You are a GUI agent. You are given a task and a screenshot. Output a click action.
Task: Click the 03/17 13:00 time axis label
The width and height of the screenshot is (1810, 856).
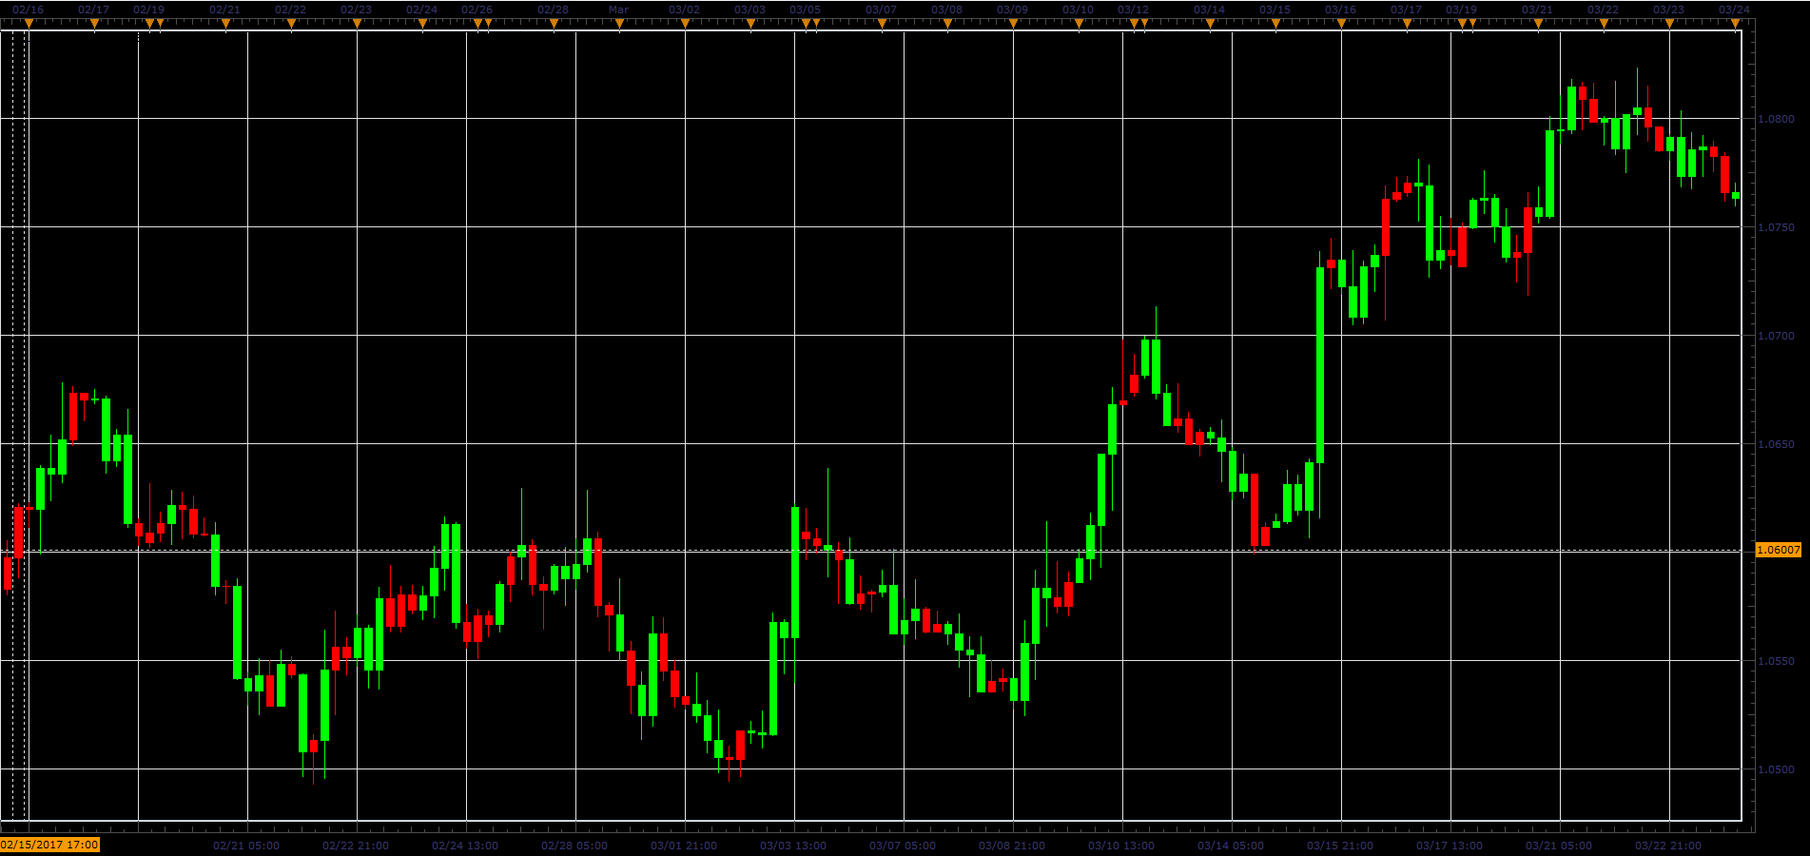[x=1450, y=846]
